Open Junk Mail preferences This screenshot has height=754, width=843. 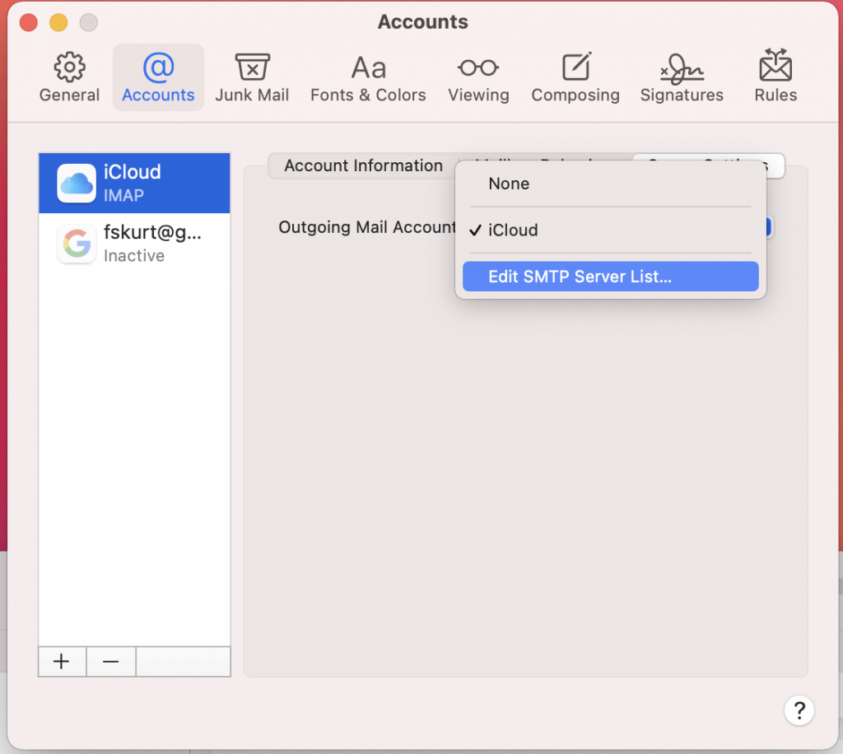click(252, 77)
